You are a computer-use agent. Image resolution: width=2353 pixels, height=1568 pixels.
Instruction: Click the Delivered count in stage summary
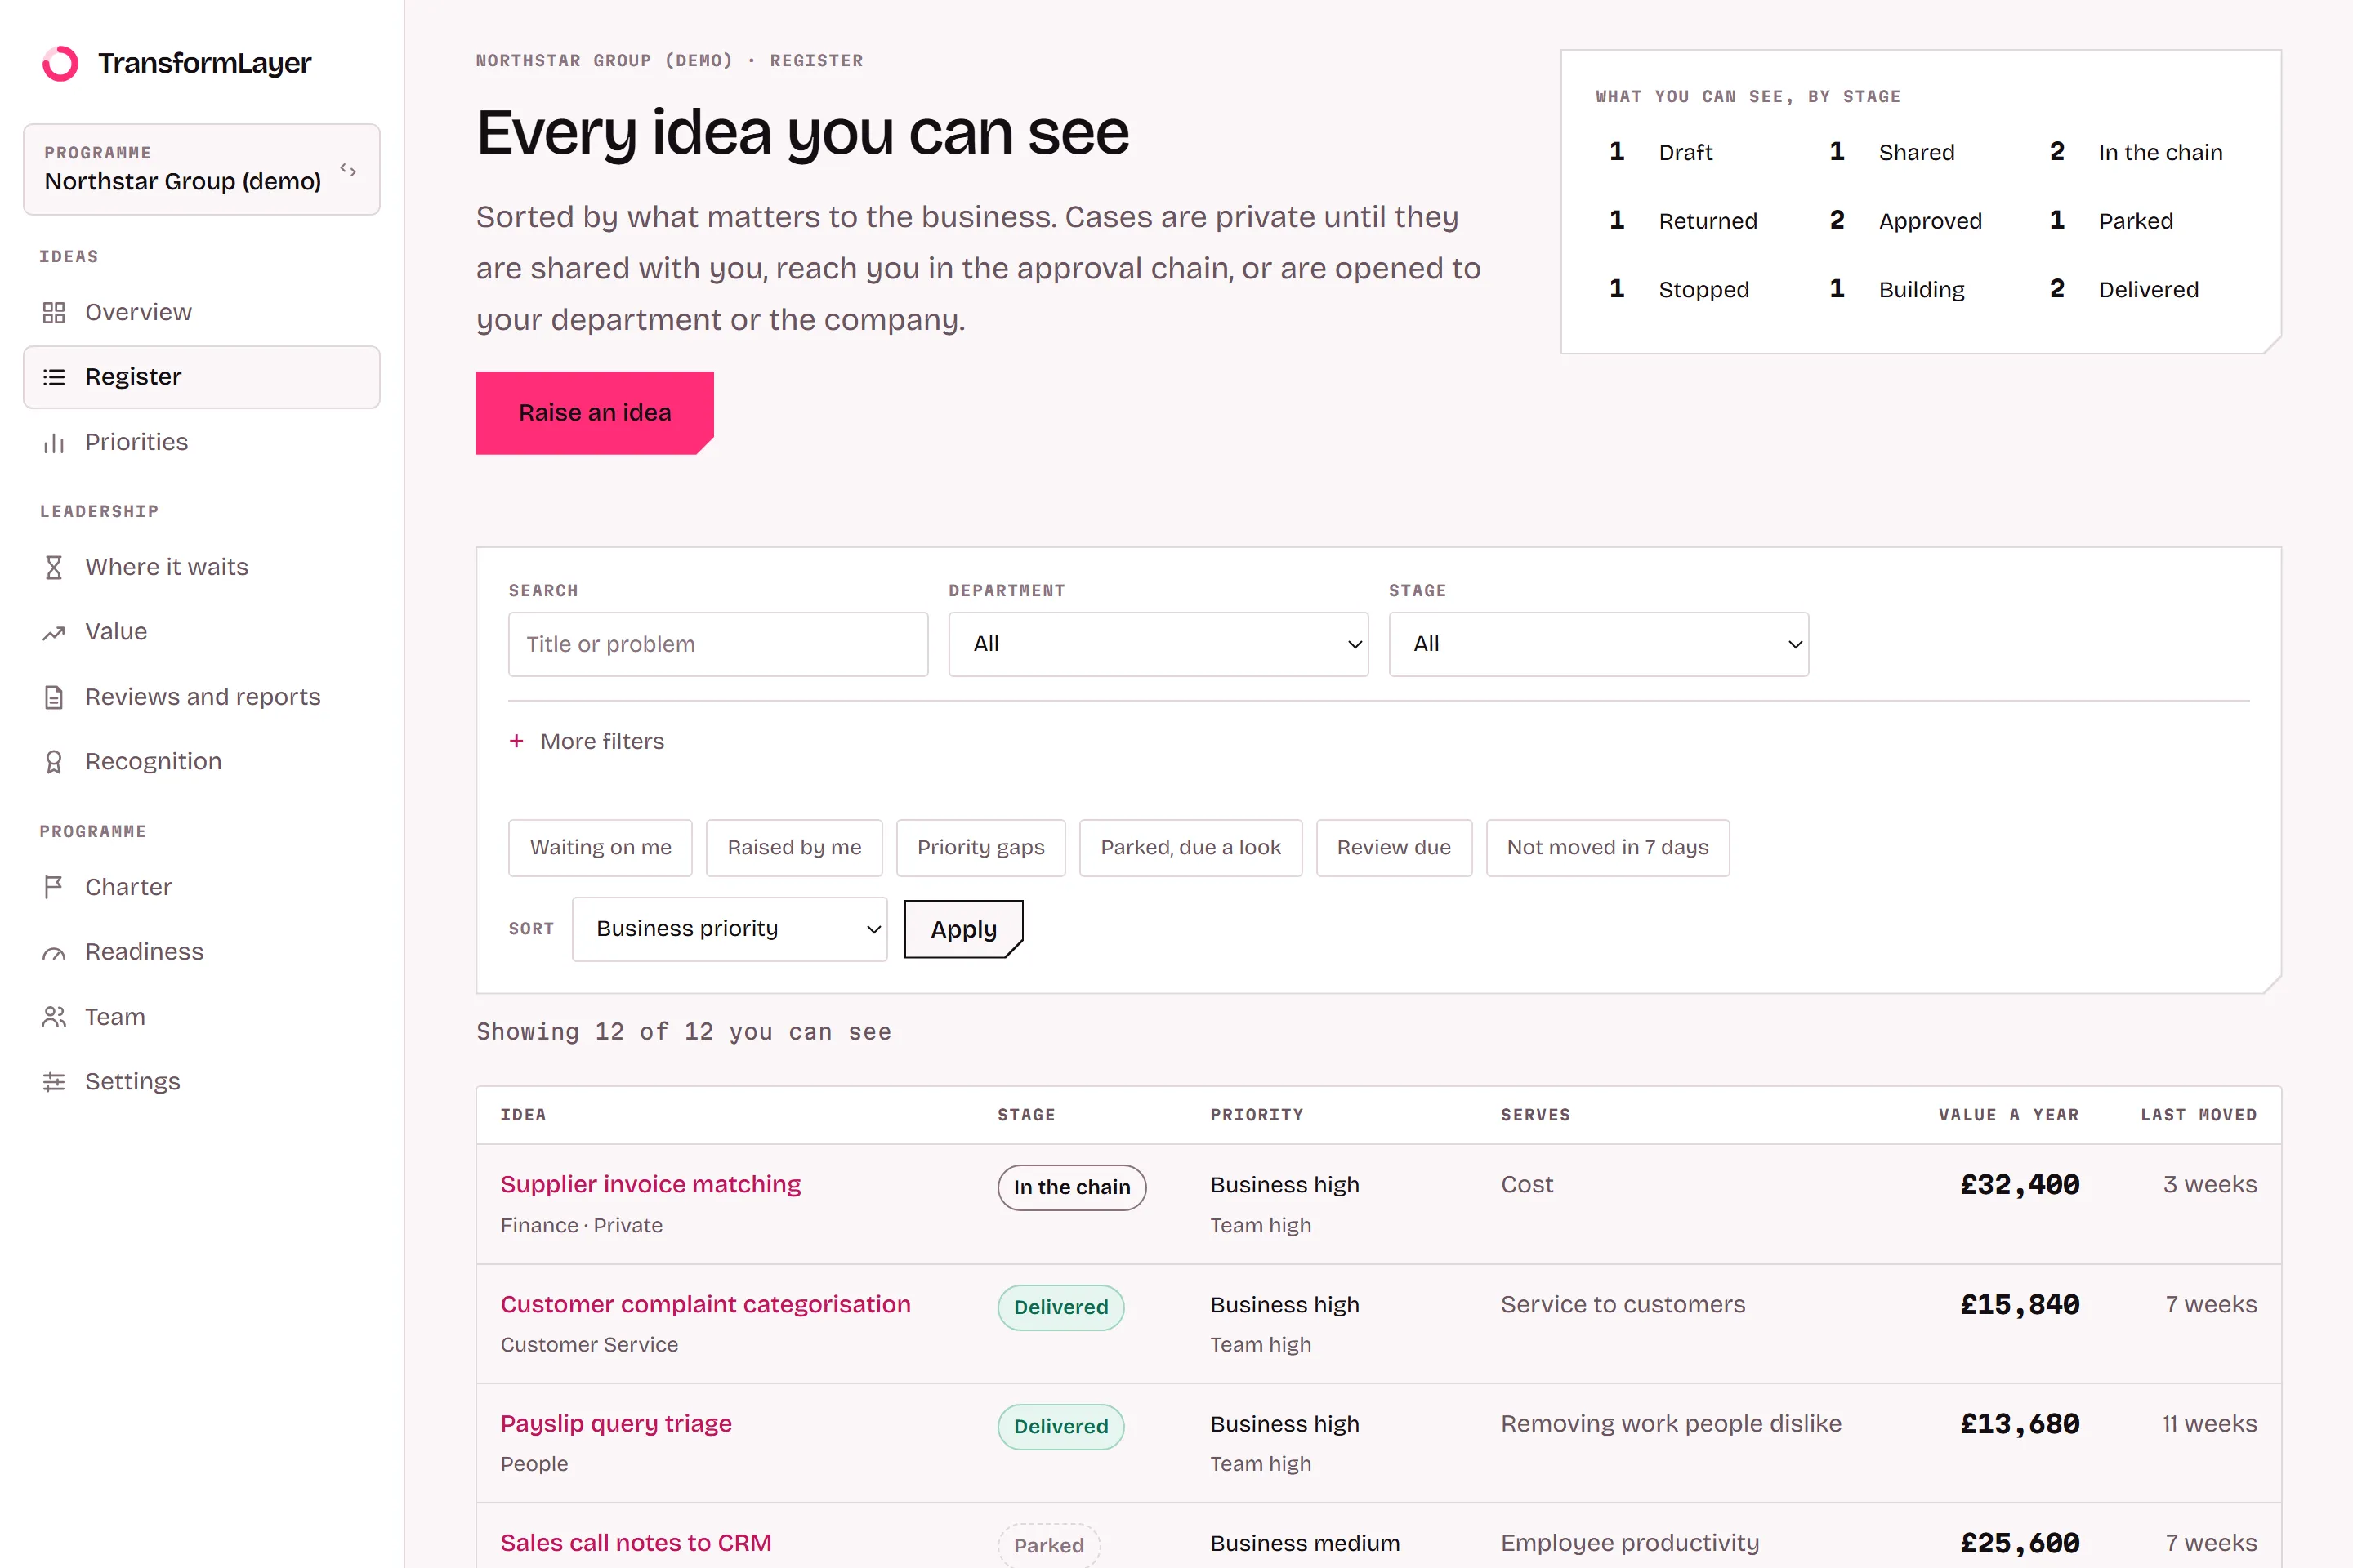(2124, 290)
